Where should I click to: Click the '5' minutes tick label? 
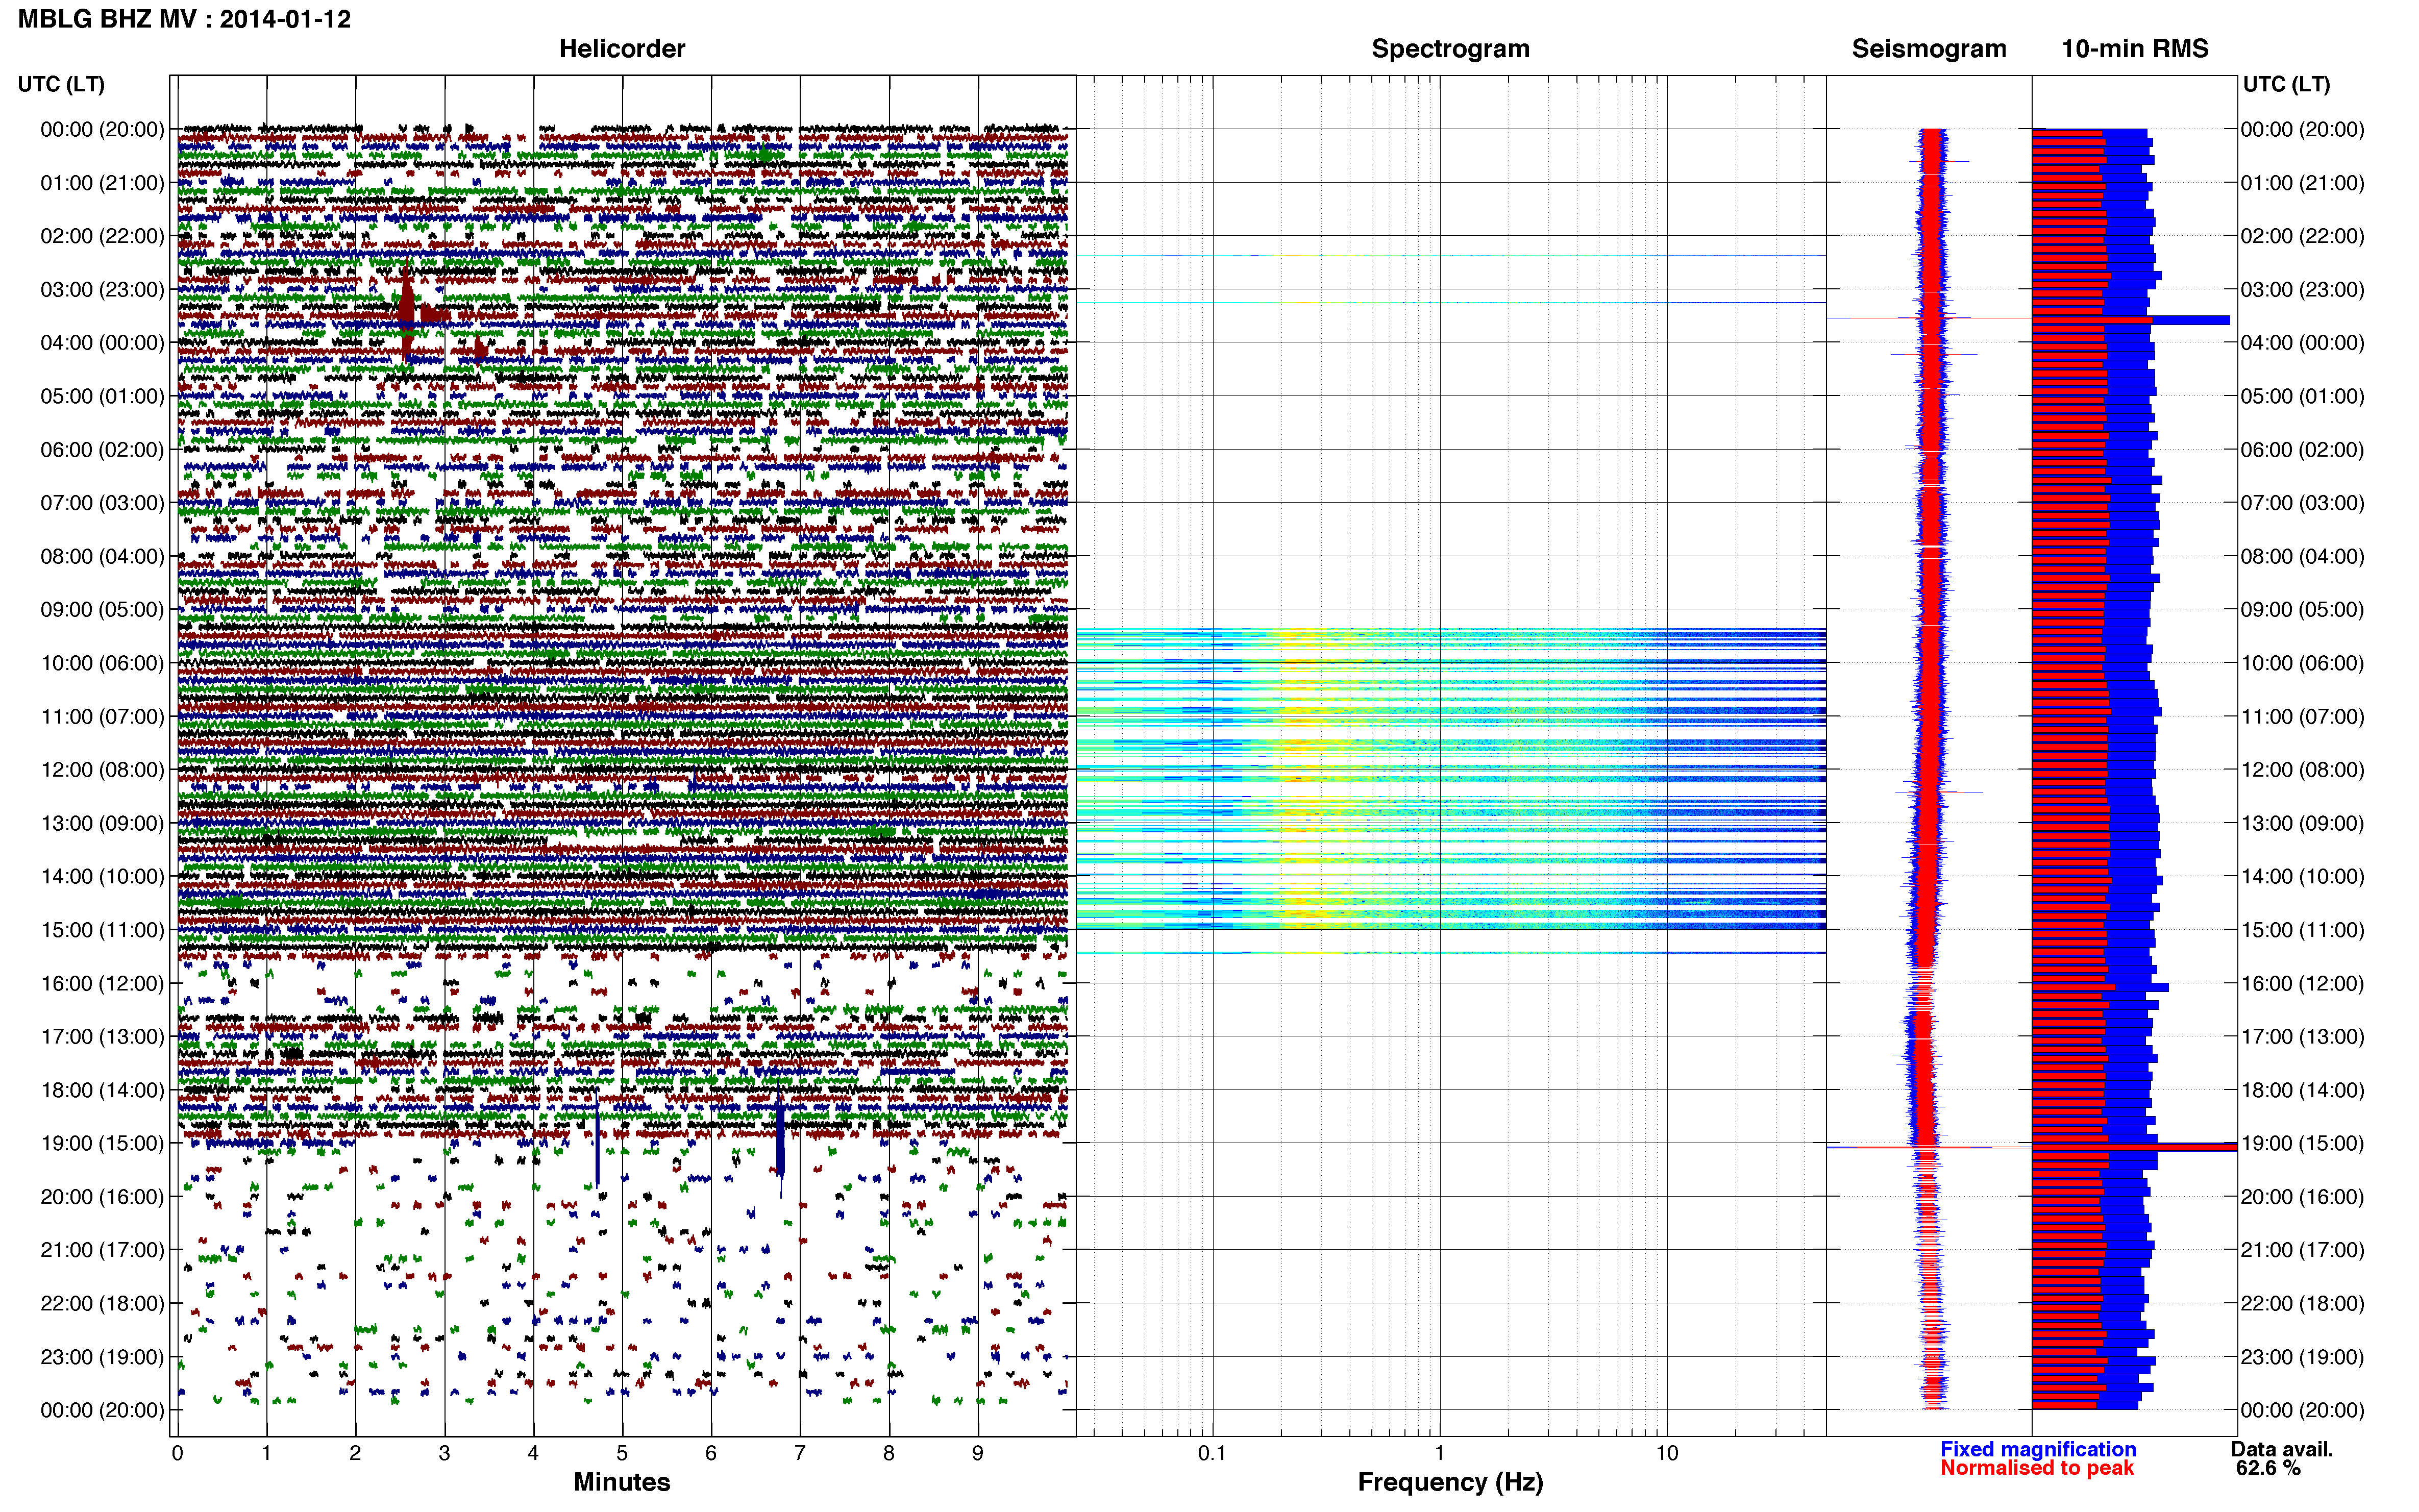(x=622, y=1453)
